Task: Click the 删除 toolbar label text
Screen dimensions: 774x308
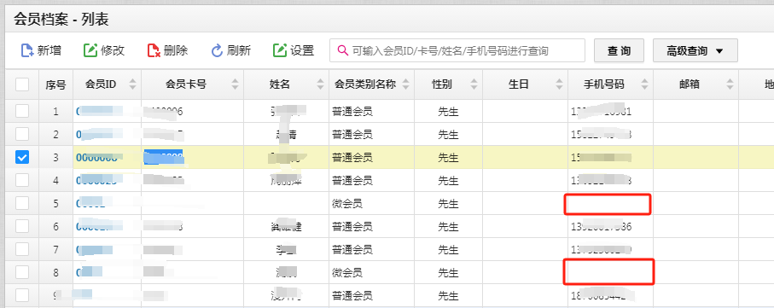Action: coord(177,50)
